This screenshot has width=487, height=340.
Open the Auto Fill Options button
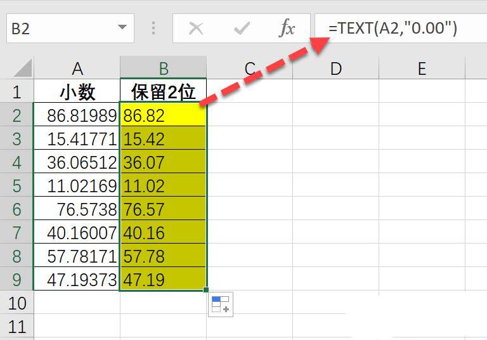pos(221,304)
